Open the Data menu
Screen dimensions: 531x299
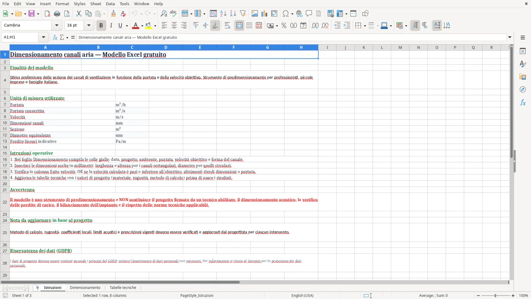point(110,4)
